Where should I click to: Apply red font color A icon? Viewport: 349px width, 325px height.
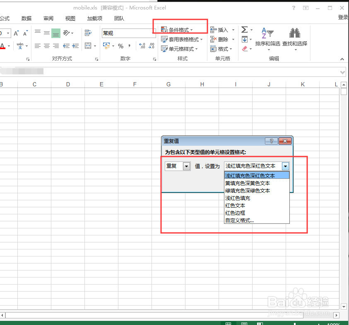click(x=2, y=46)
